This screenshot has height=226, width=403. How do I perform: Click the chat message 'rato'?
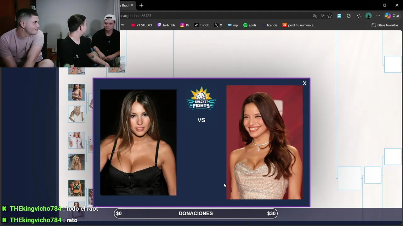coord(72,220)
